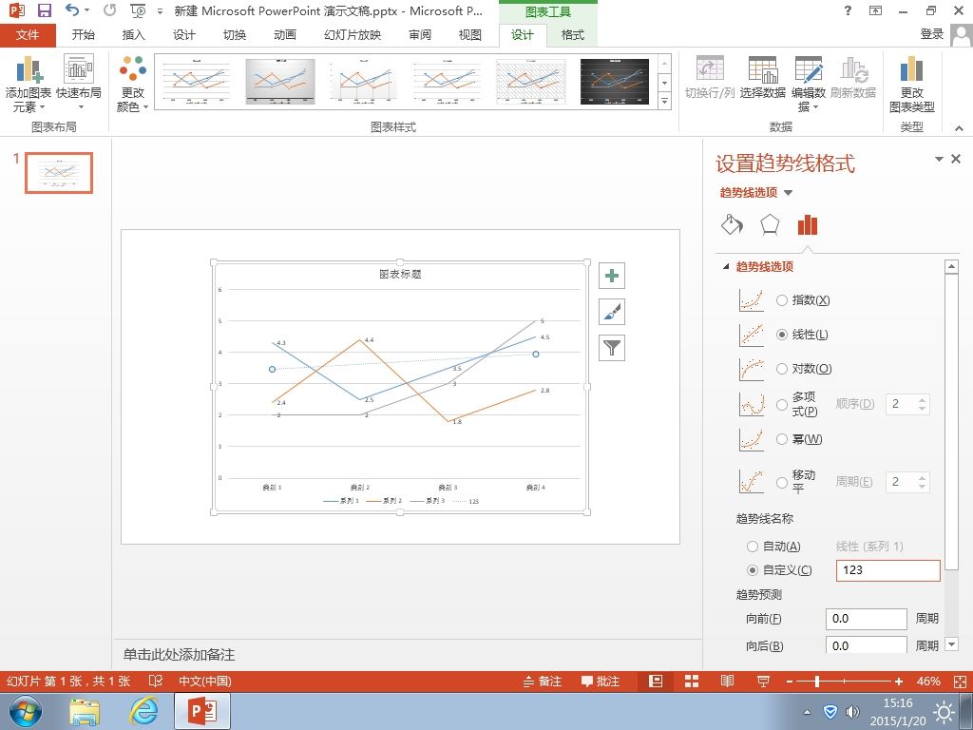Open task pane options dropdown arrow
Viewport: 973px width, 730px height.
939,159
